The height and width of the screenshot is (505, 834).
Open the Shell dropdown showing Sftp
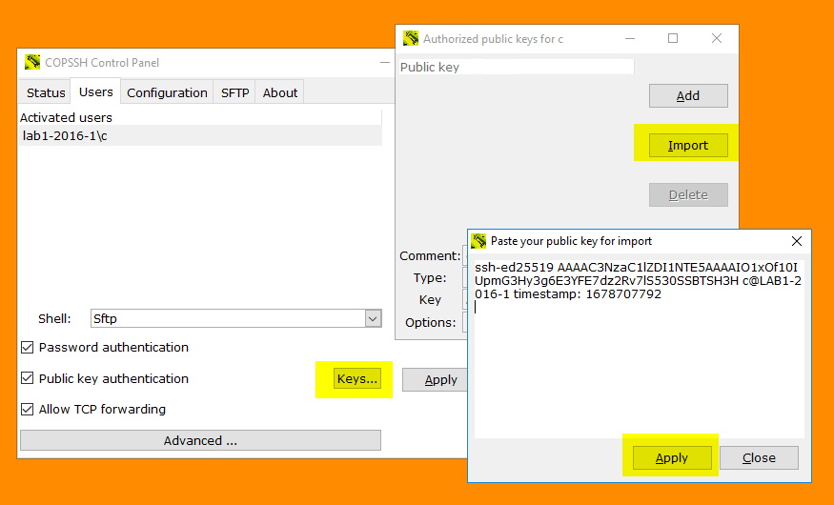[235, 318]
